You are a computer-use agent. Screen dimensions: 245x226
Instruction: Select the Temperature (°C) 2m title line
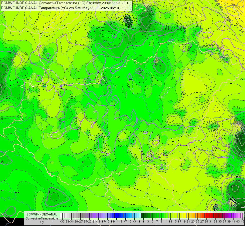pyautogui.click(x=60, y=8)
